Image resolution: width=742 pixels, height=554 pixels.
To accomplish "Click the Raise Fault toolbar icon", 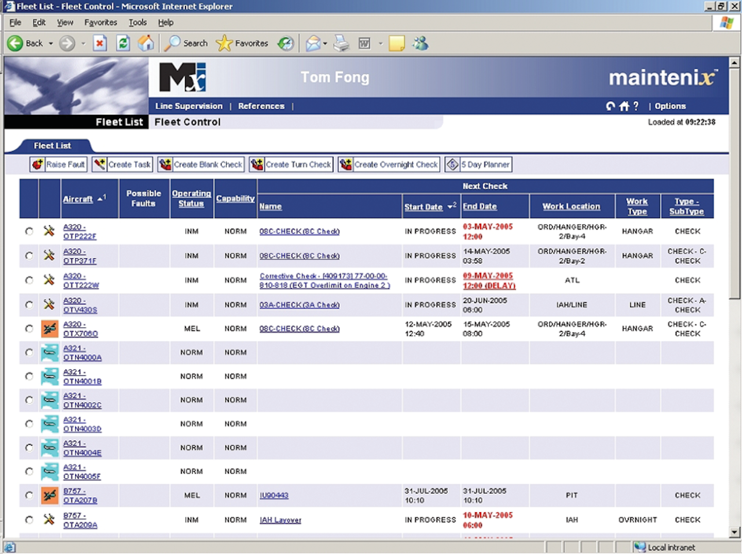I will click(37, 164).
